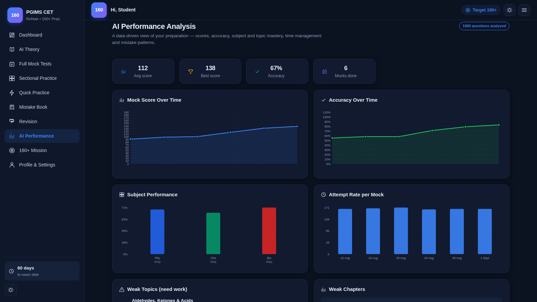Click the Chemistry bar in Subject Performance
This screenshot has height=302, width=537.
click(213, 234)
